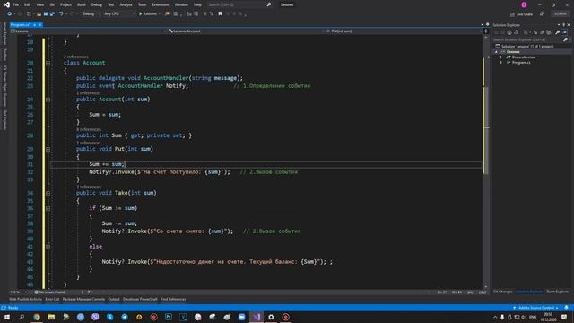Viewport: 574px width, 323px height.
Task: Open the Output tab
Action: point(114,299)
